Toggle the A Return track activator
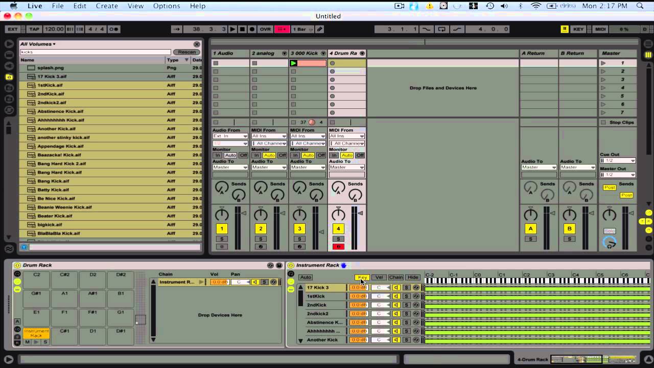Screen dimensions: 654x368 (530, 229)
